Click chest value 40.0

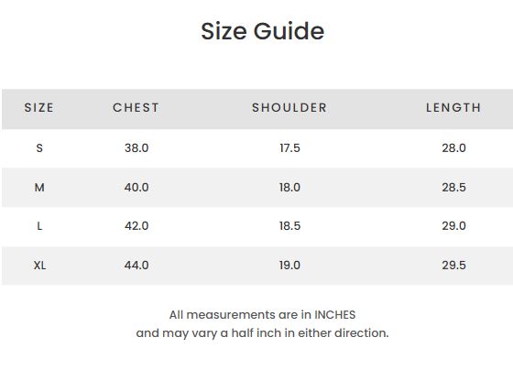pos(136,188)
